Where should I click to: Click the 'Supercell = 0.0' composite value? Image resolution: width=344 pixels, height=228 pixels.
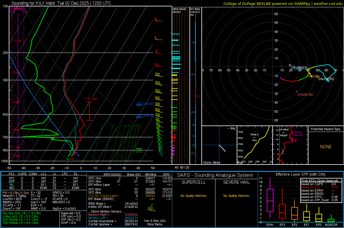click(x=71, y=213)
